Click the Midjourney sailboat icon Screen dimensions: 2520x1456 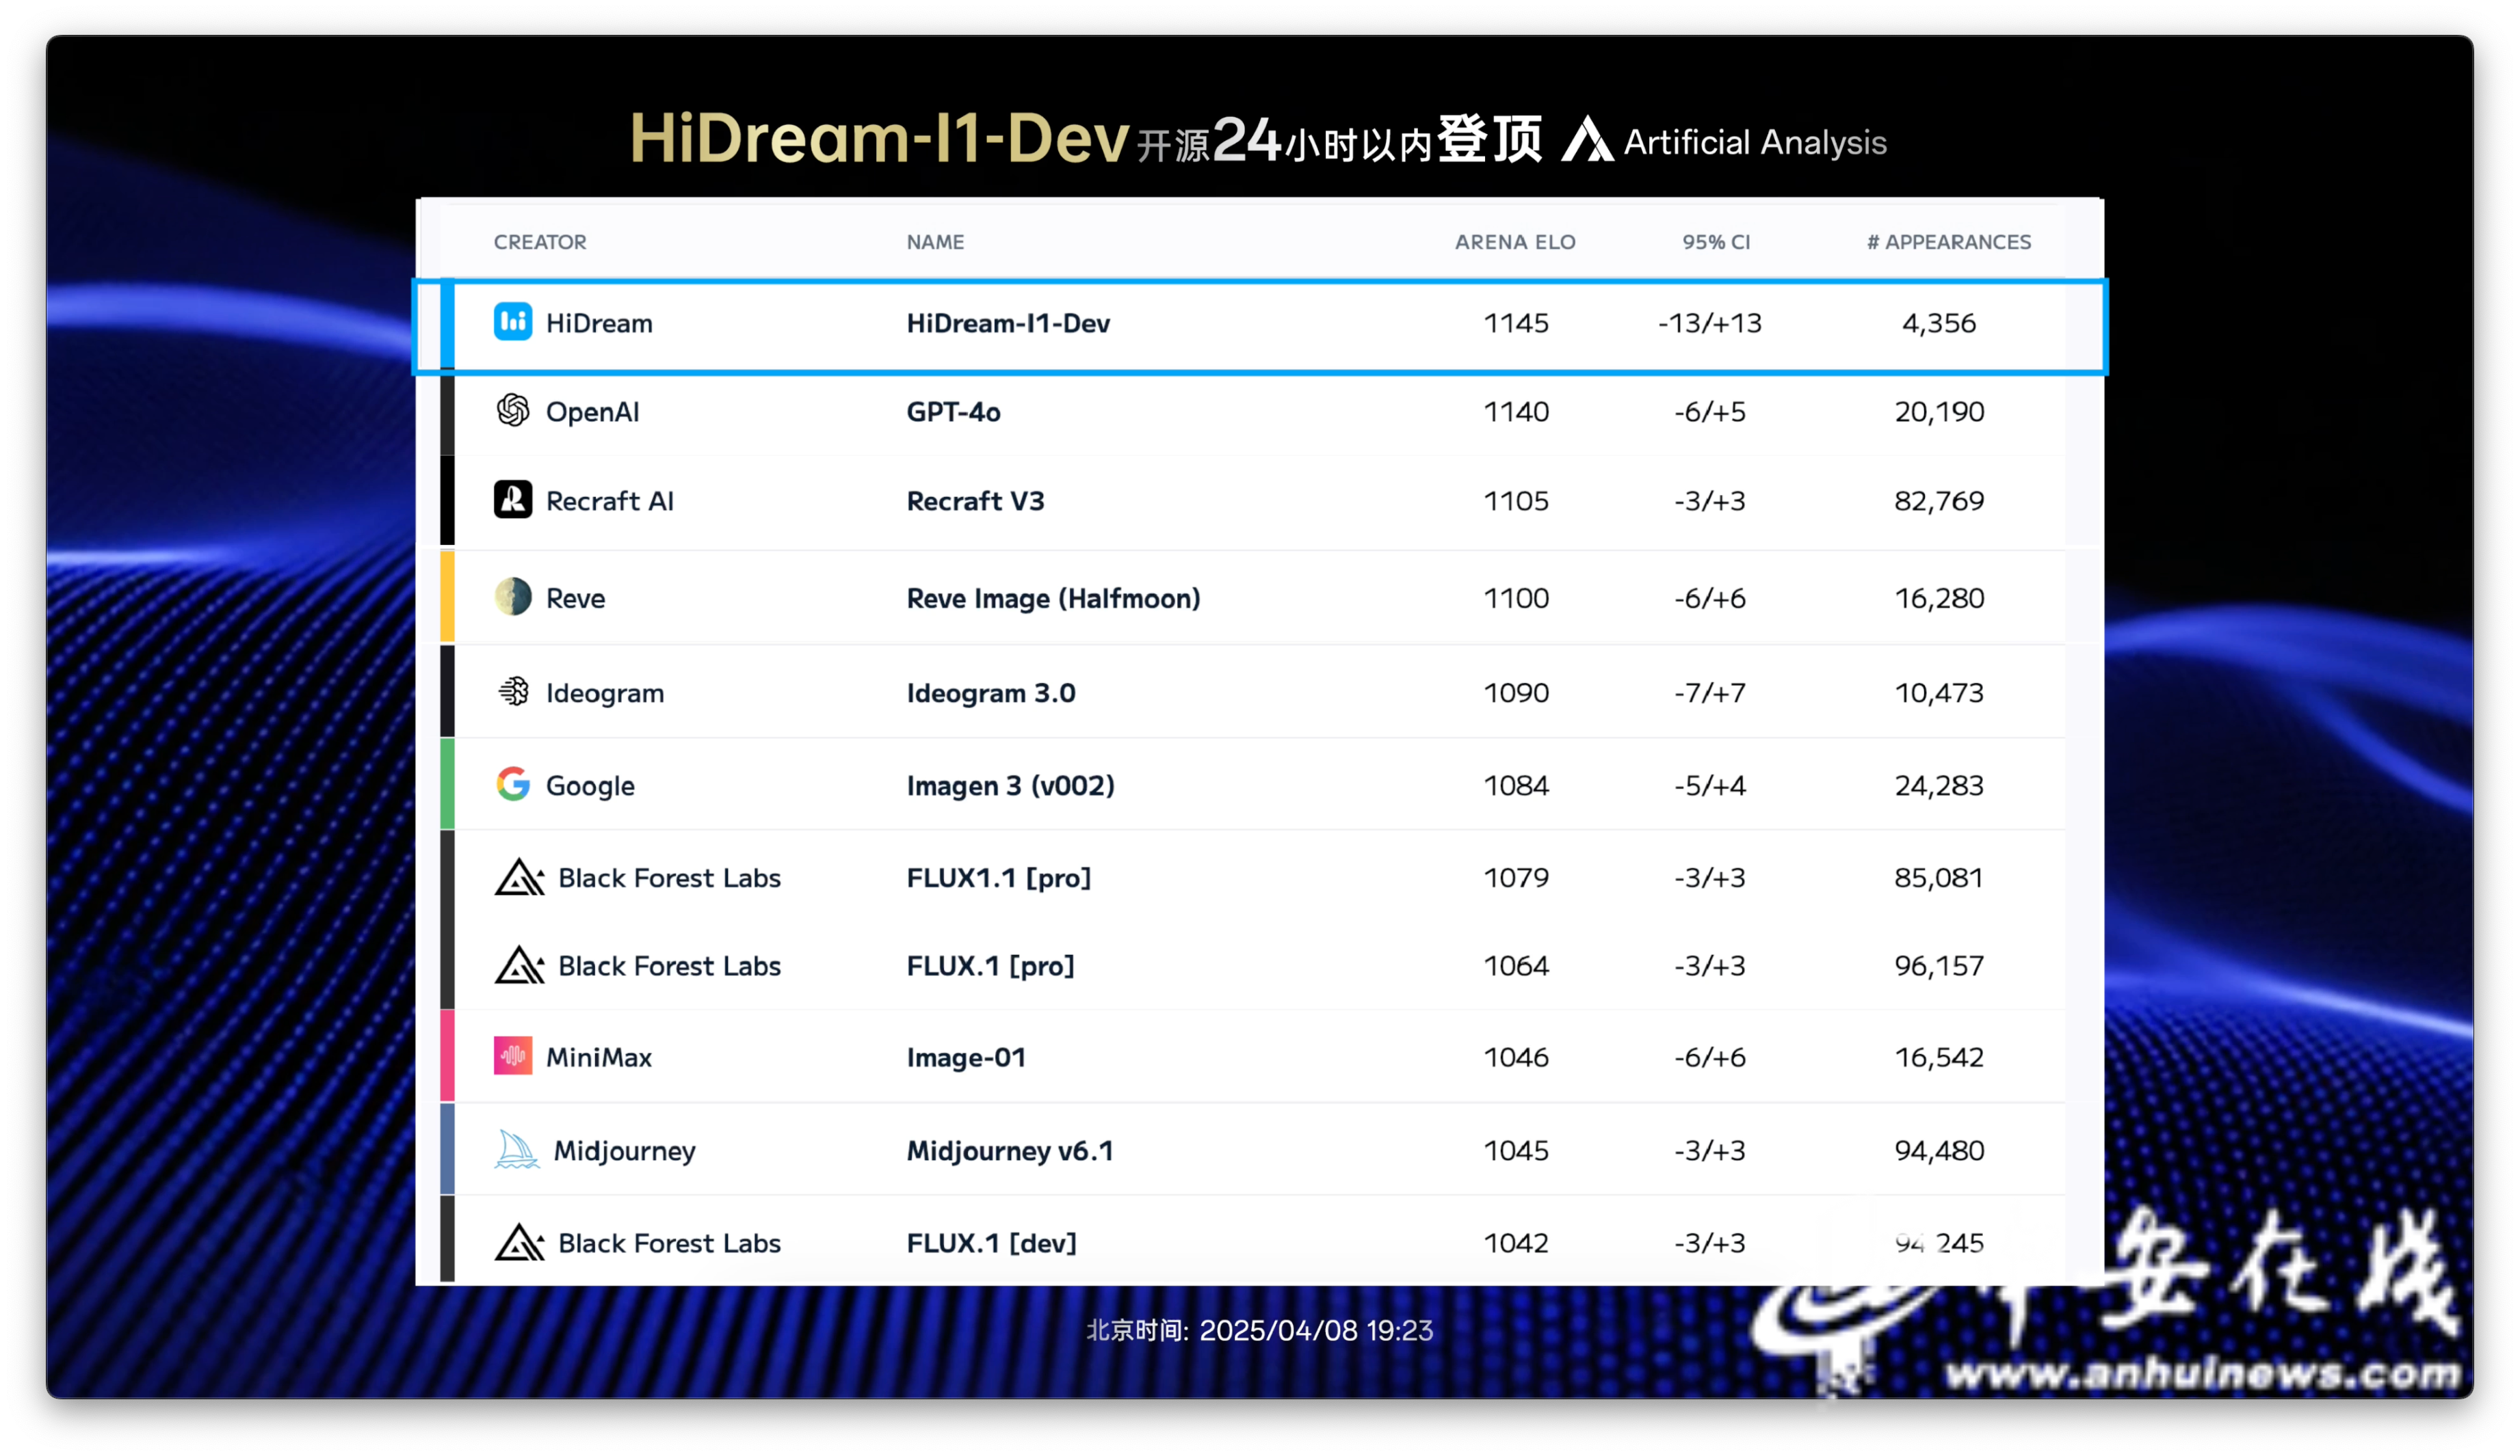click(516, 1149)
